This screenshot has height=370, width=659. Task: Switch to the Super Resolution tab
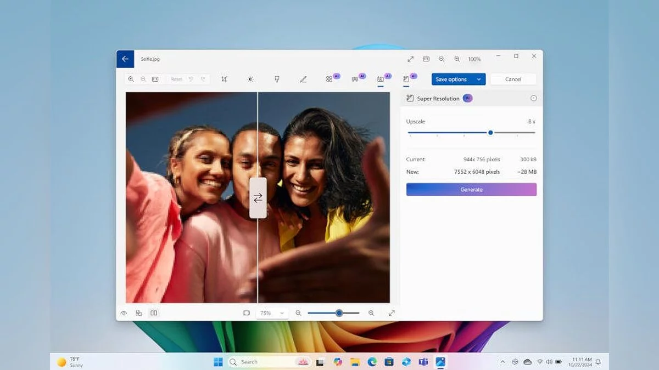(406, 79)
